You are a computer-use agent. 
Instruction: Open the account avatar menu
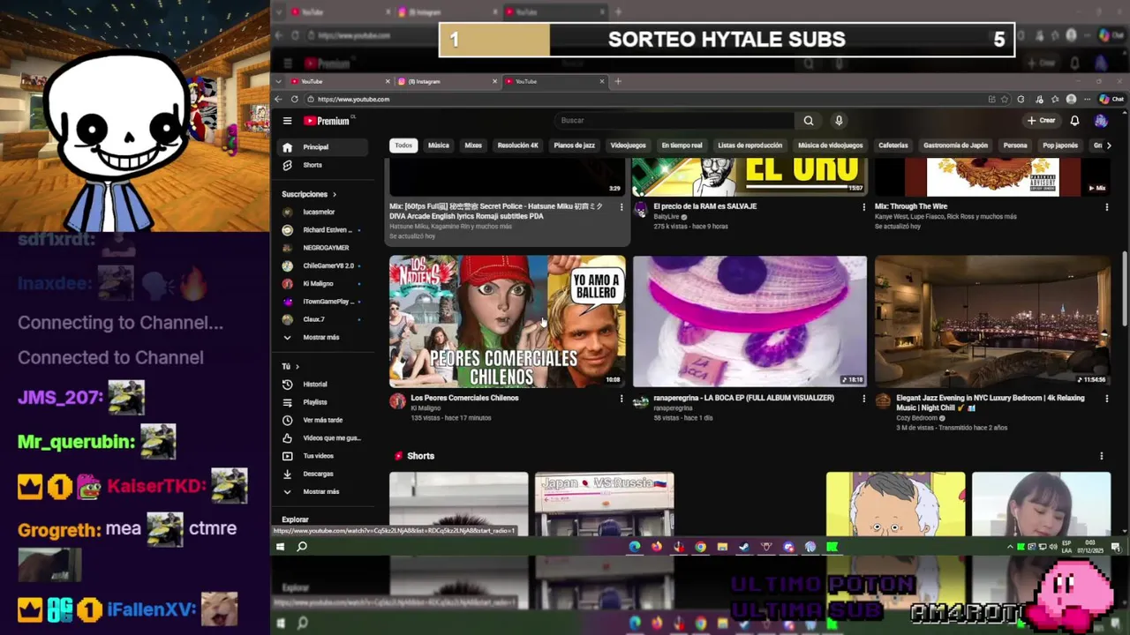point(1101,121)
